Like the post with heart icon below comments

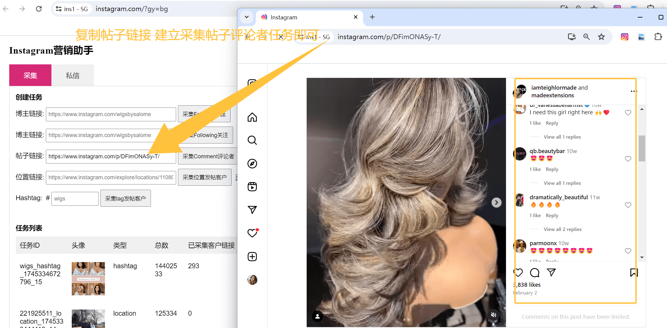(x=518, y=273)
